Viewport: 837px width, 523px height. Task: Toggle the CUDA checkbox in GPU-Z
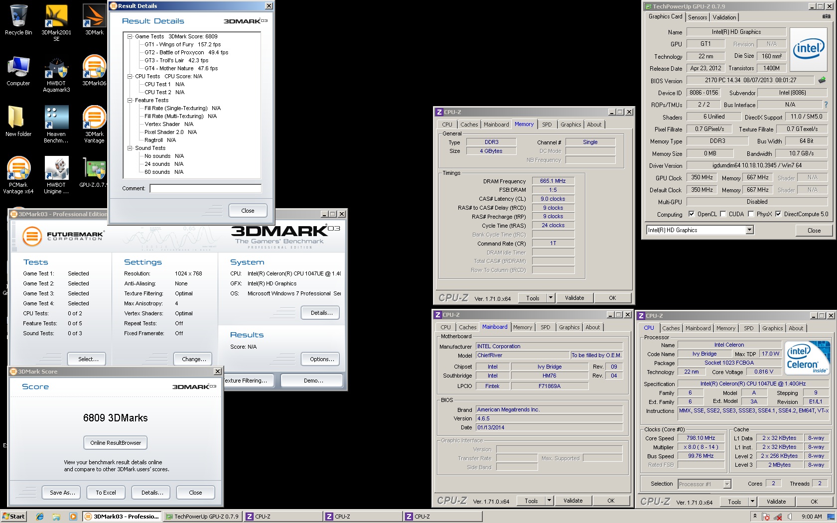click(723, 214)
